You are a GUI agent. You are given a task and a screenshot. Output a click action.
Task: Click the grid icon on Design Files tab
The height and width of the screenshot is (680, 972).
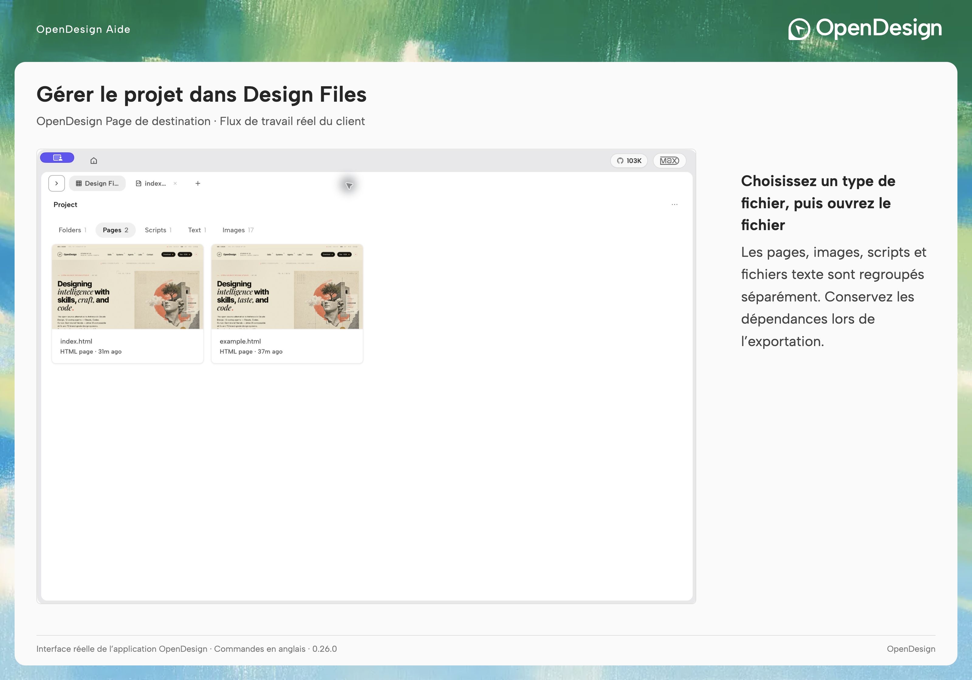[x=79, y=184]
